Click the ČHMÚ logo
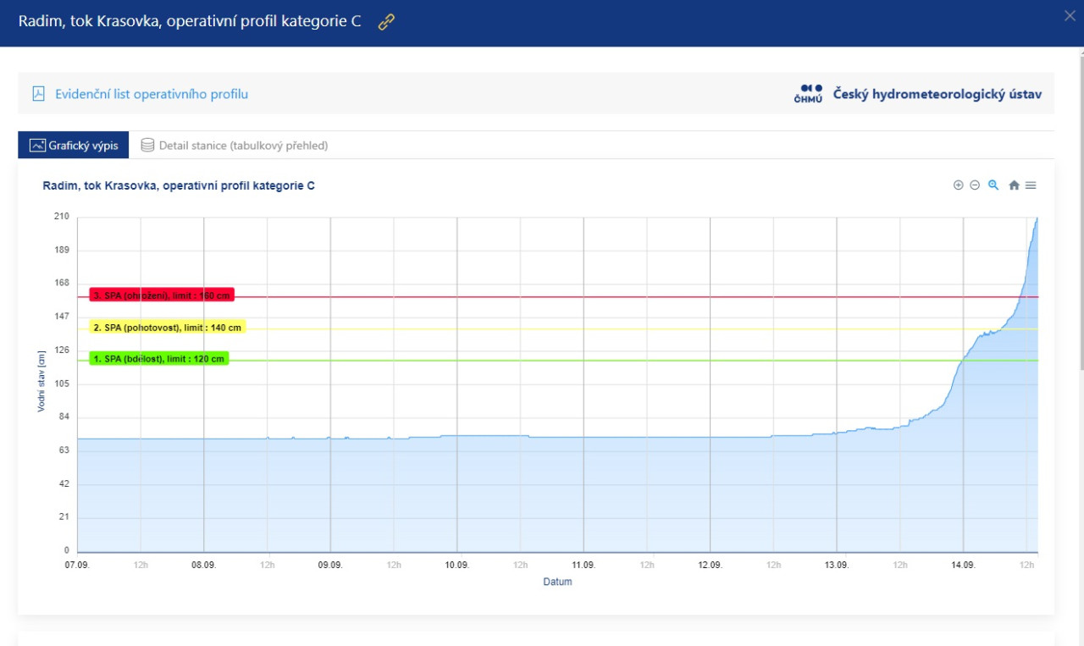This screenshot has width=1084, height=646. point(808,94)
